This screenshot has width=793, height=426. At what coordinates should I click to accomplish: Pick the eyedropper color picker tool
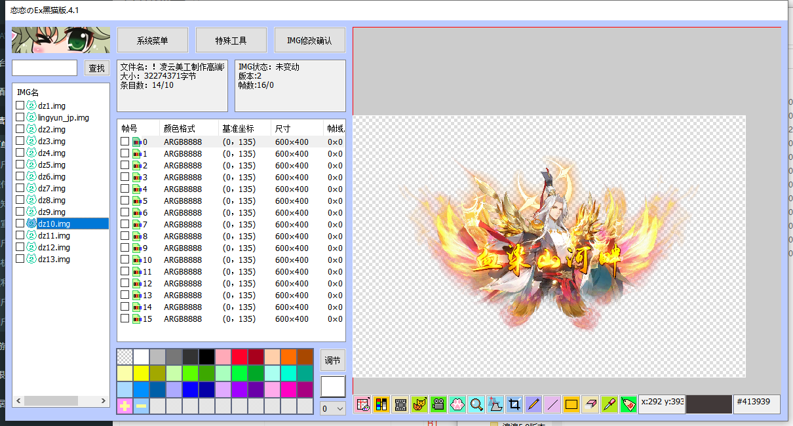[609, 404]
